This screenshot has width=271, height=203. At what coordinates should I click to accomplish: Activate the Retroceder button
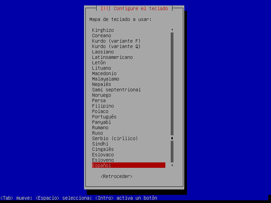tap(117, 176)
